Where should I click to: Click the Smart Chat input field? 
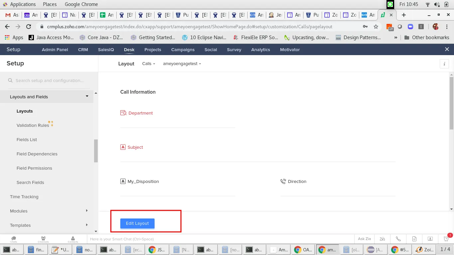click(221, 239)
